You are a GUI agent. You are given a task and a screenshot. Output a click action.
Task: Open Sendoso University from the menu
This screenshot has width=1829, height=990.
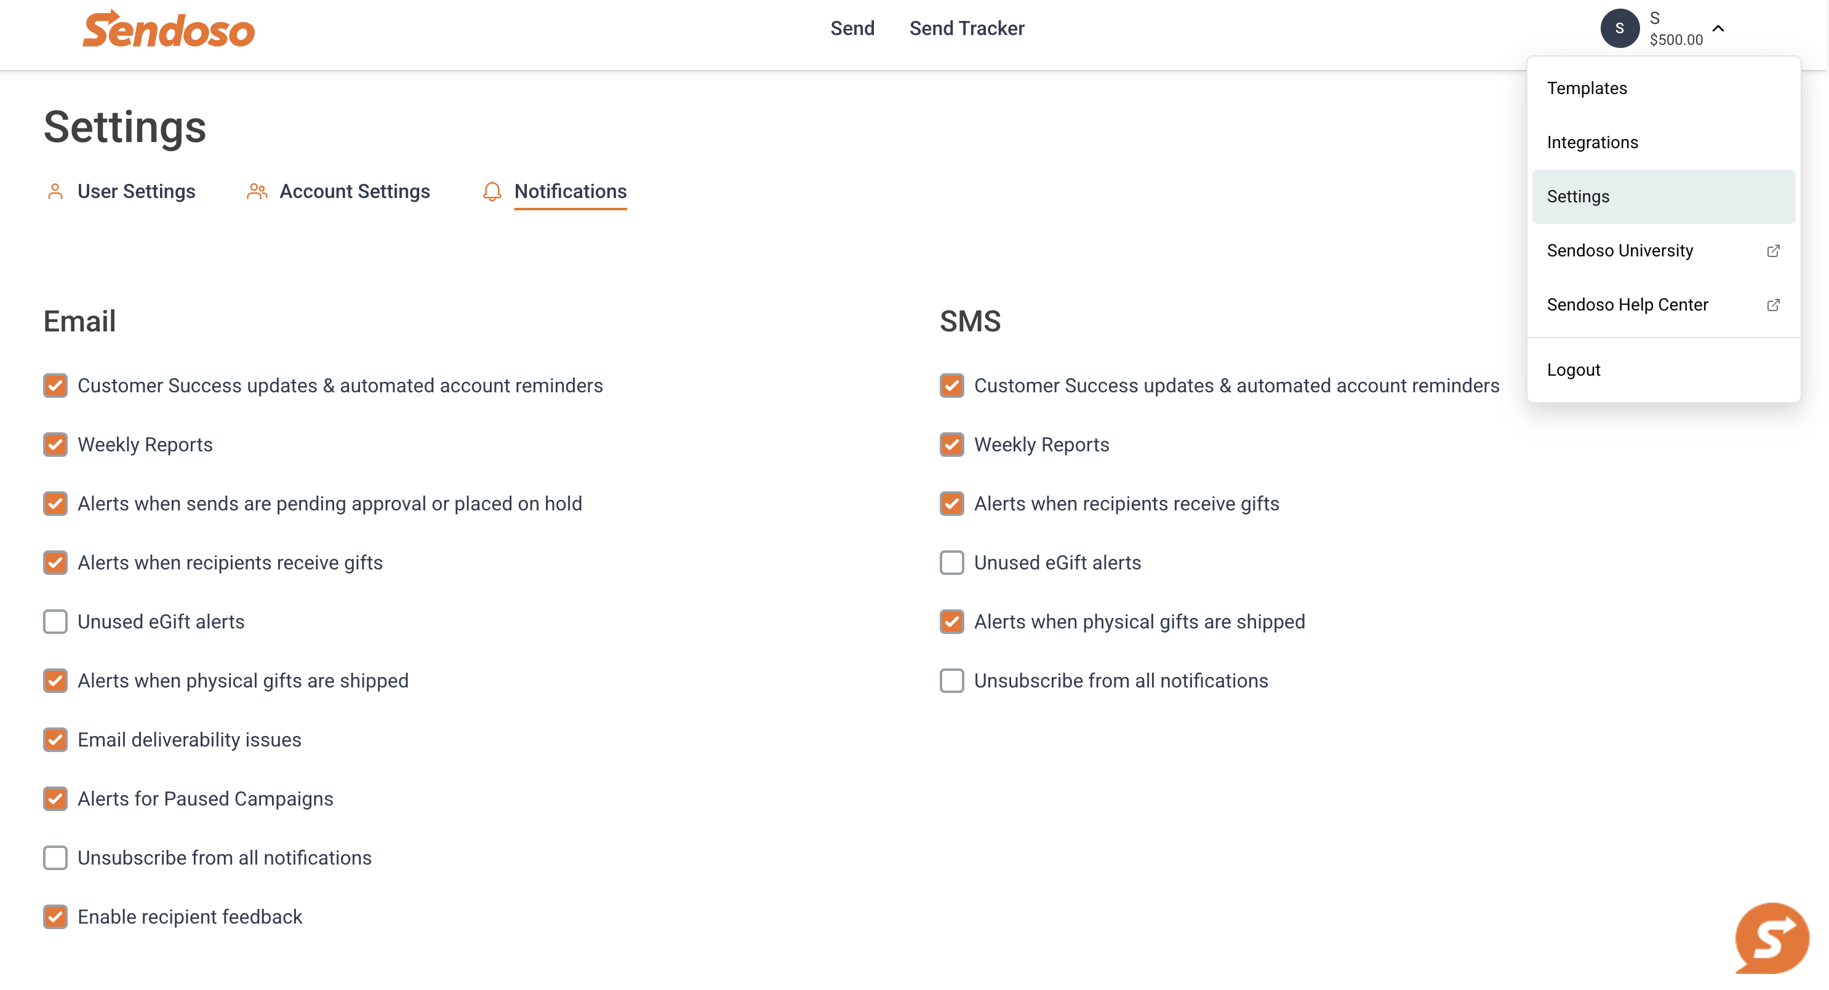pyautogui.click(x=1663, y=250)
